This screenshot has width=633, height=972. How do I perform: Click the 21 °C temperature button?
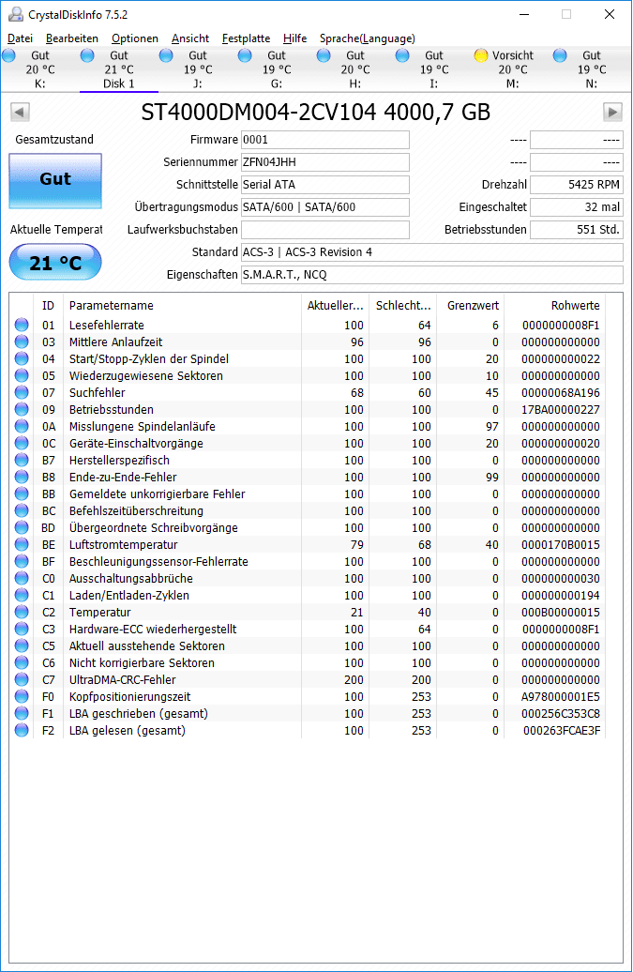click(x=55, y=262)
